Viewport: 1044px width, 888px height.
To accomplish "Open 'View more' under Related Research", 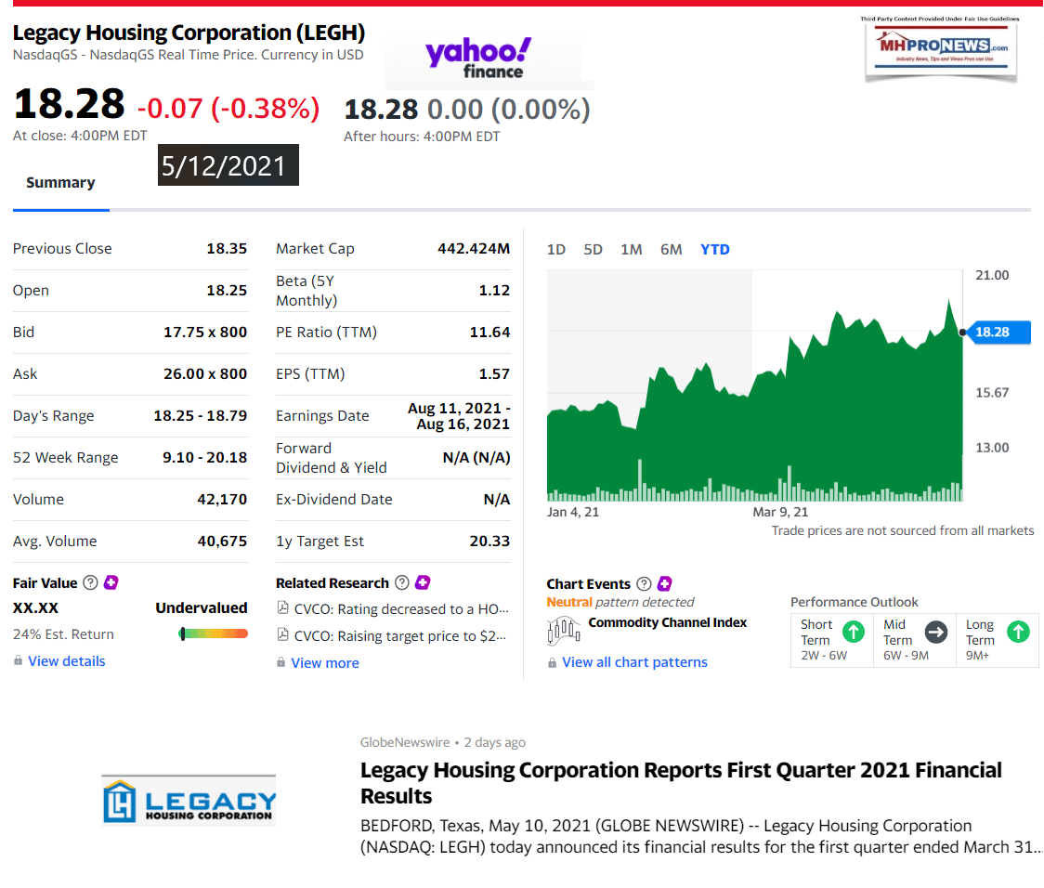I will (x=324, y=663).
